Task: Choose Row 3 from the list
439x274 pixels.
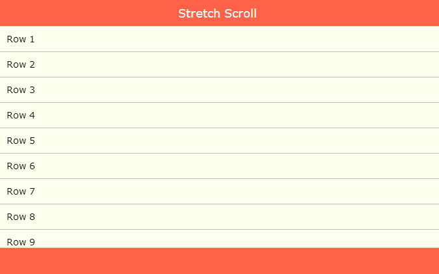Action: [x=21, y=90]
